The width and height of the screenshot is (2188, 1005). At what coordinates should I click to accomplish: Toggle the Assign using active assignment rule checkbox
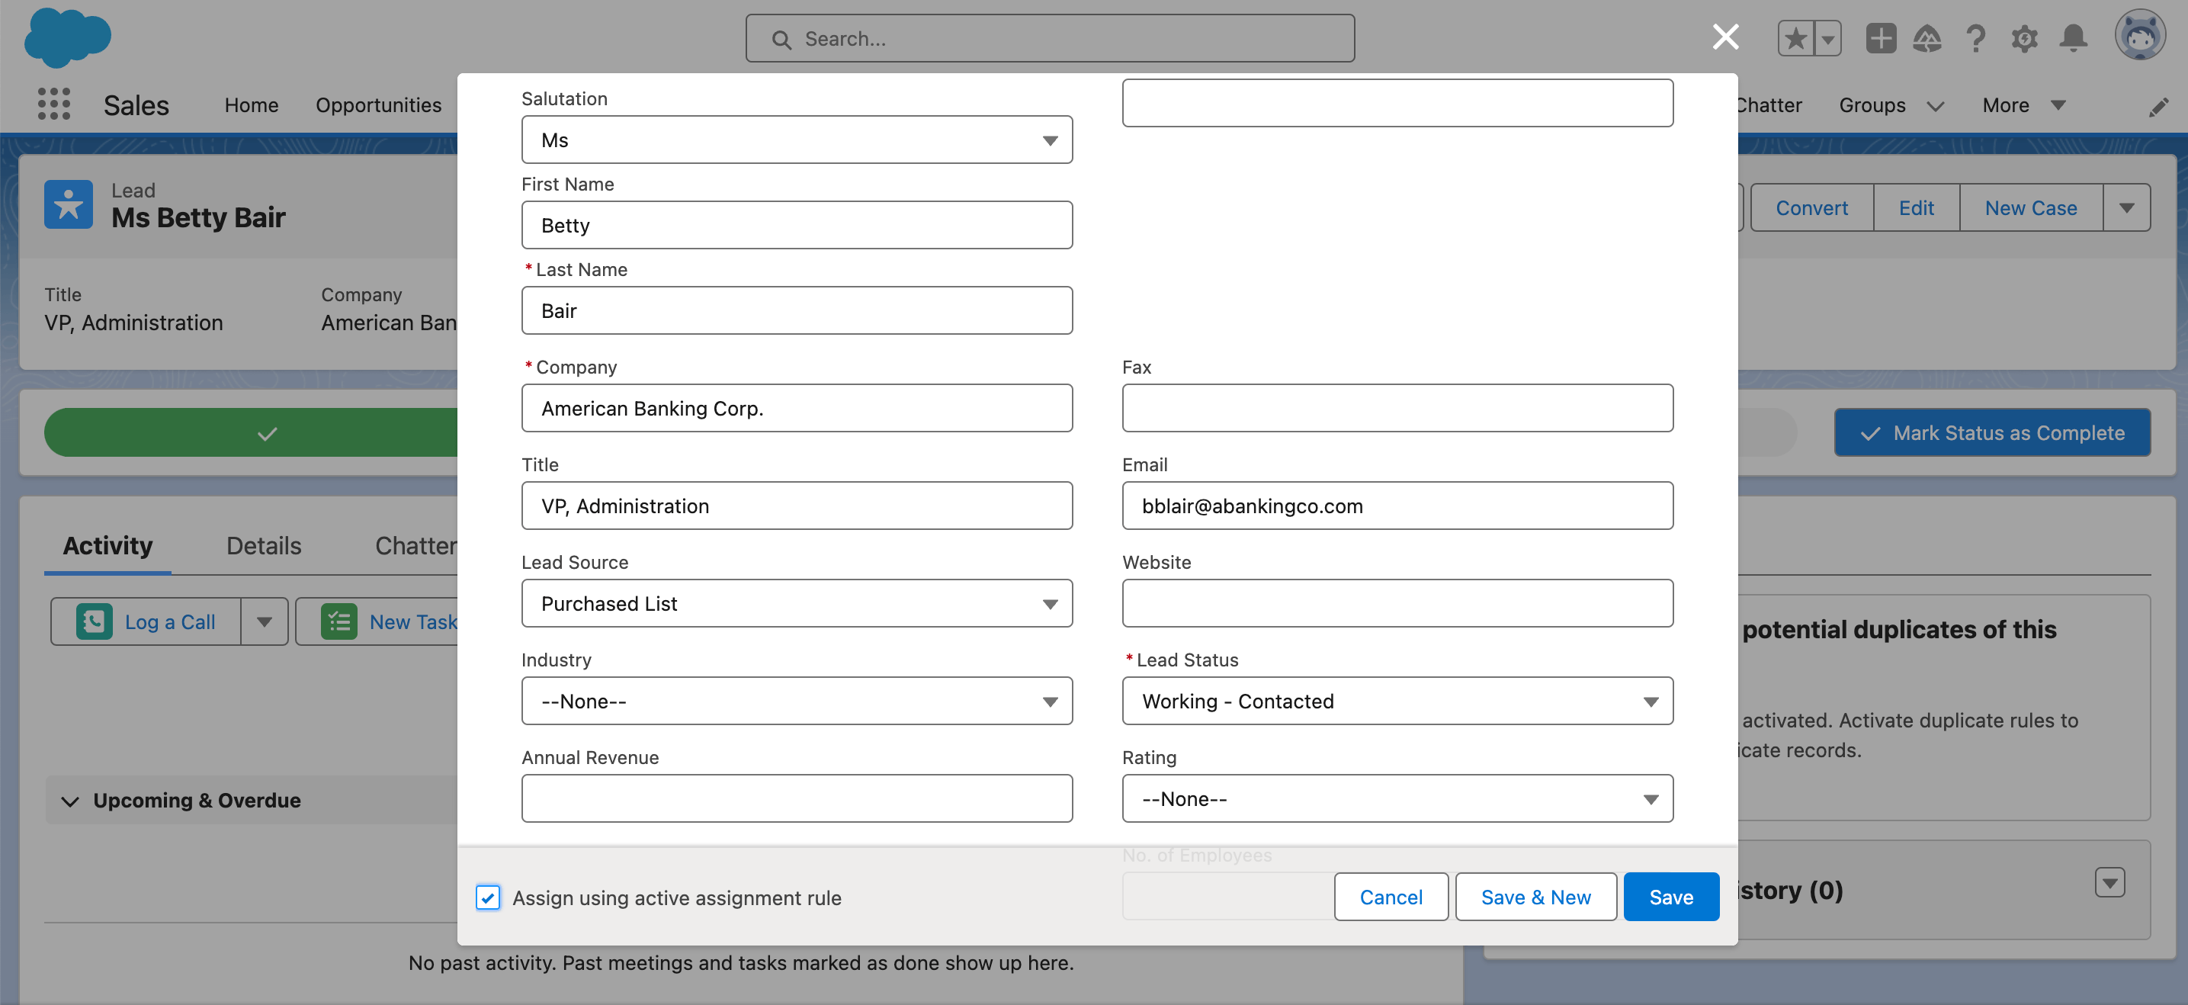pos(487,897)
